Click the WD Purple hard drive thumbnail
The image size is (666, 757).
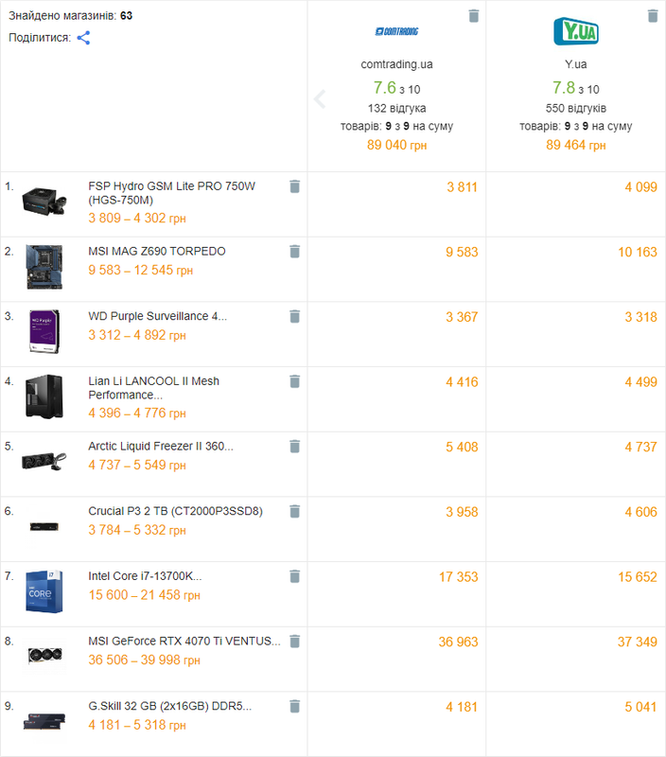pos(44,332)
